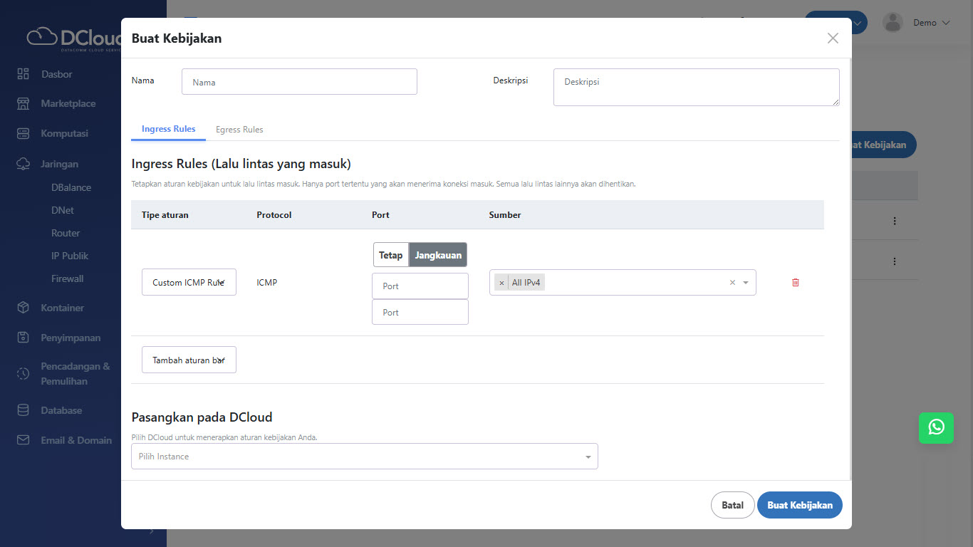Select the Ingress Rules tab
Image resolution: width=973 pixels, height=547 pixels.
(168, 129)
